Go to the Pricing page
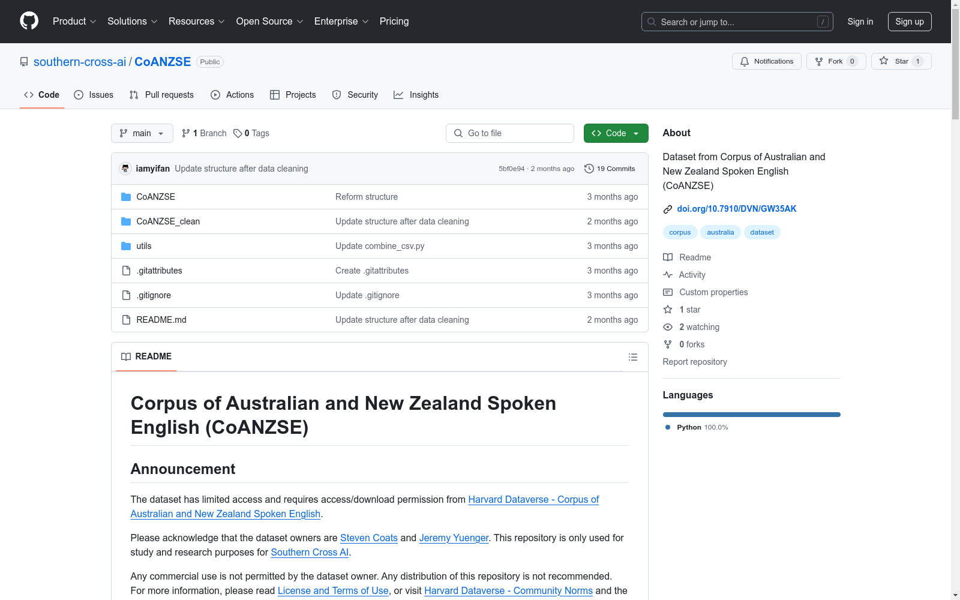 click(x=394, y=21)
